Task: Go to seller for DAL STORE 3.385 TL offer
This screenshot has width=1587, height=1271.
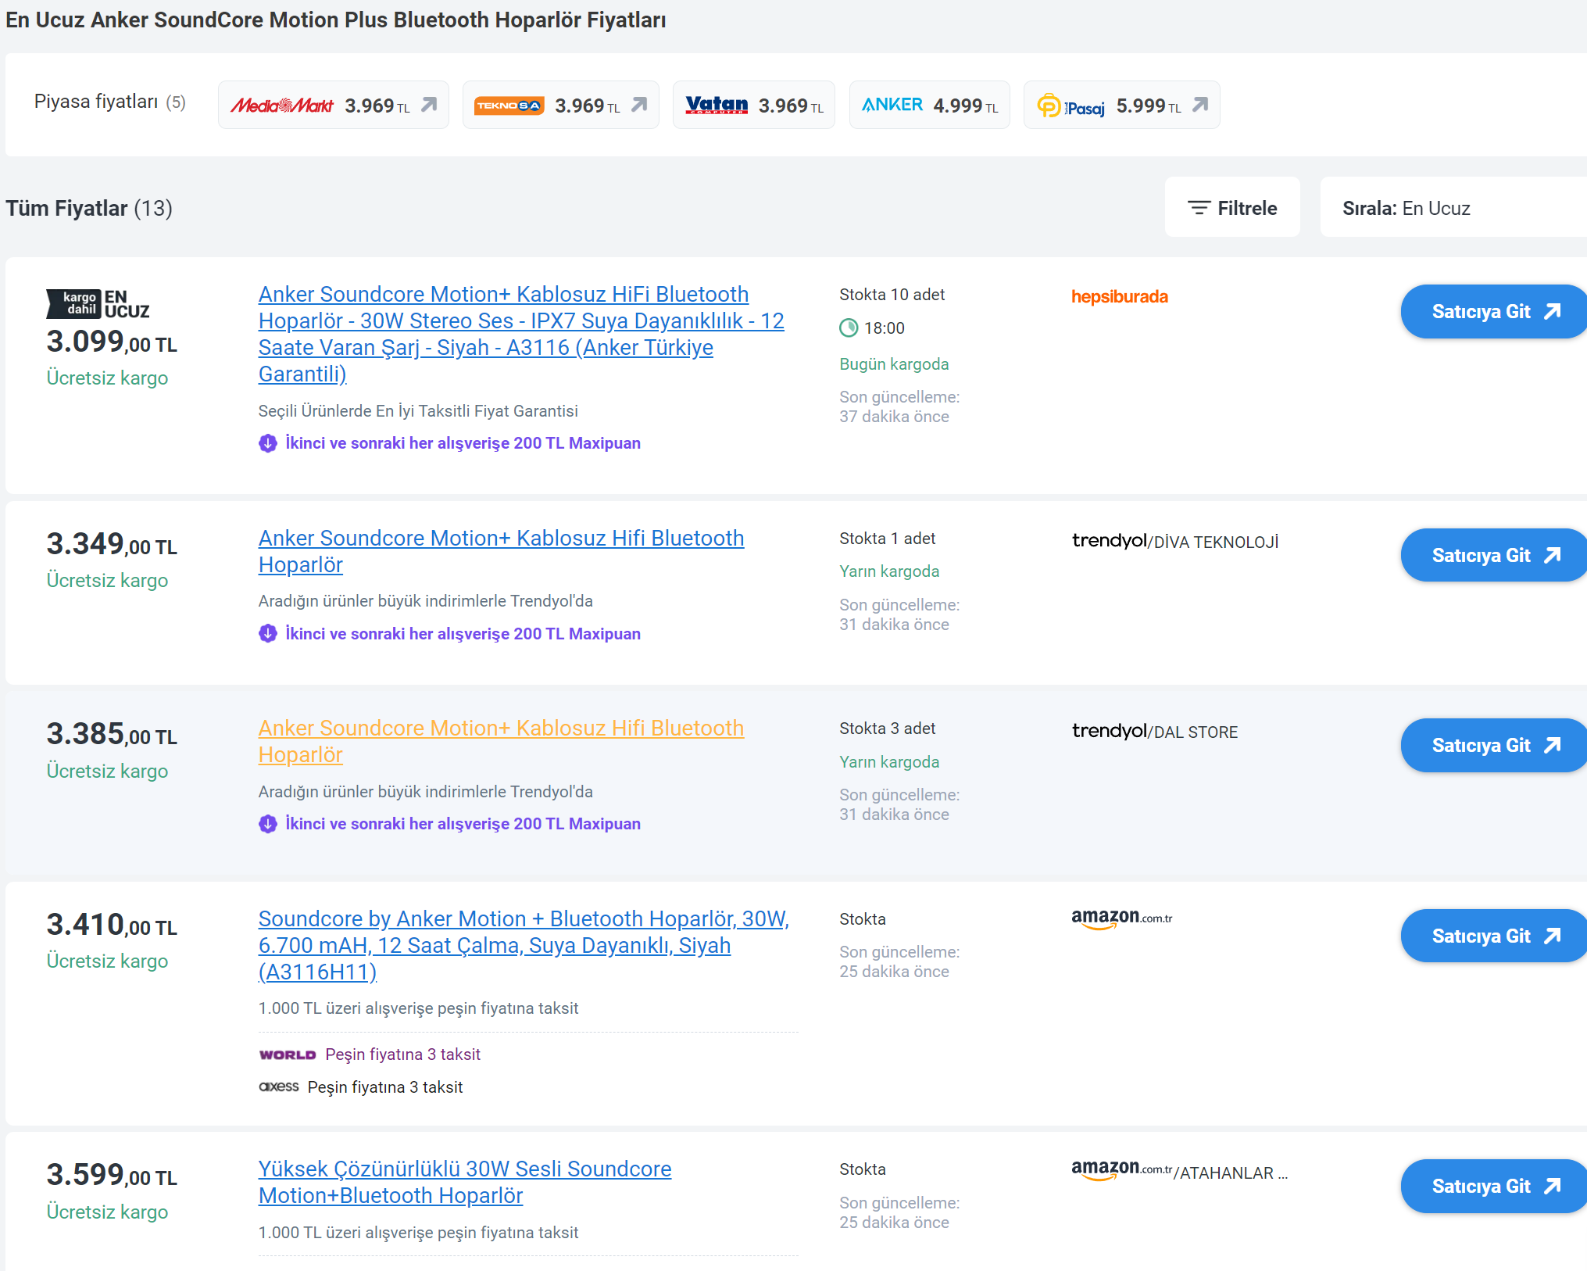Action: [1493, 745]
